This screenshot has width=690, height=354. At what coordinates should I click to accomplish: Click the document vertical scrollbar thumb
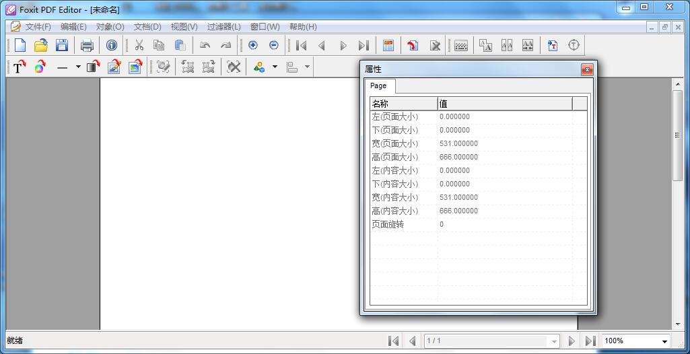(x=678, y=135)
